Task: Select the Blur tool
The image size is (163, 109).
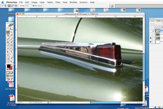Action: pos(8,48)
